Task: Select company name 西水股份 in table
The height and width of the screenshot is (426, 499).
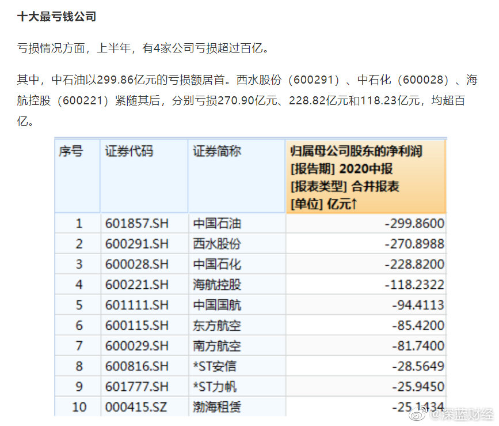Action: [x=217, y=244]
